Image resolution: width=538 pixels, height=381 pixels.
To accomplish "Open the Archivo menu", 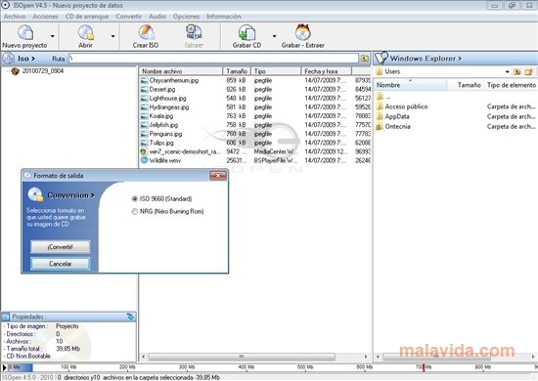I will pyautogui.click(x=15, y=17).
